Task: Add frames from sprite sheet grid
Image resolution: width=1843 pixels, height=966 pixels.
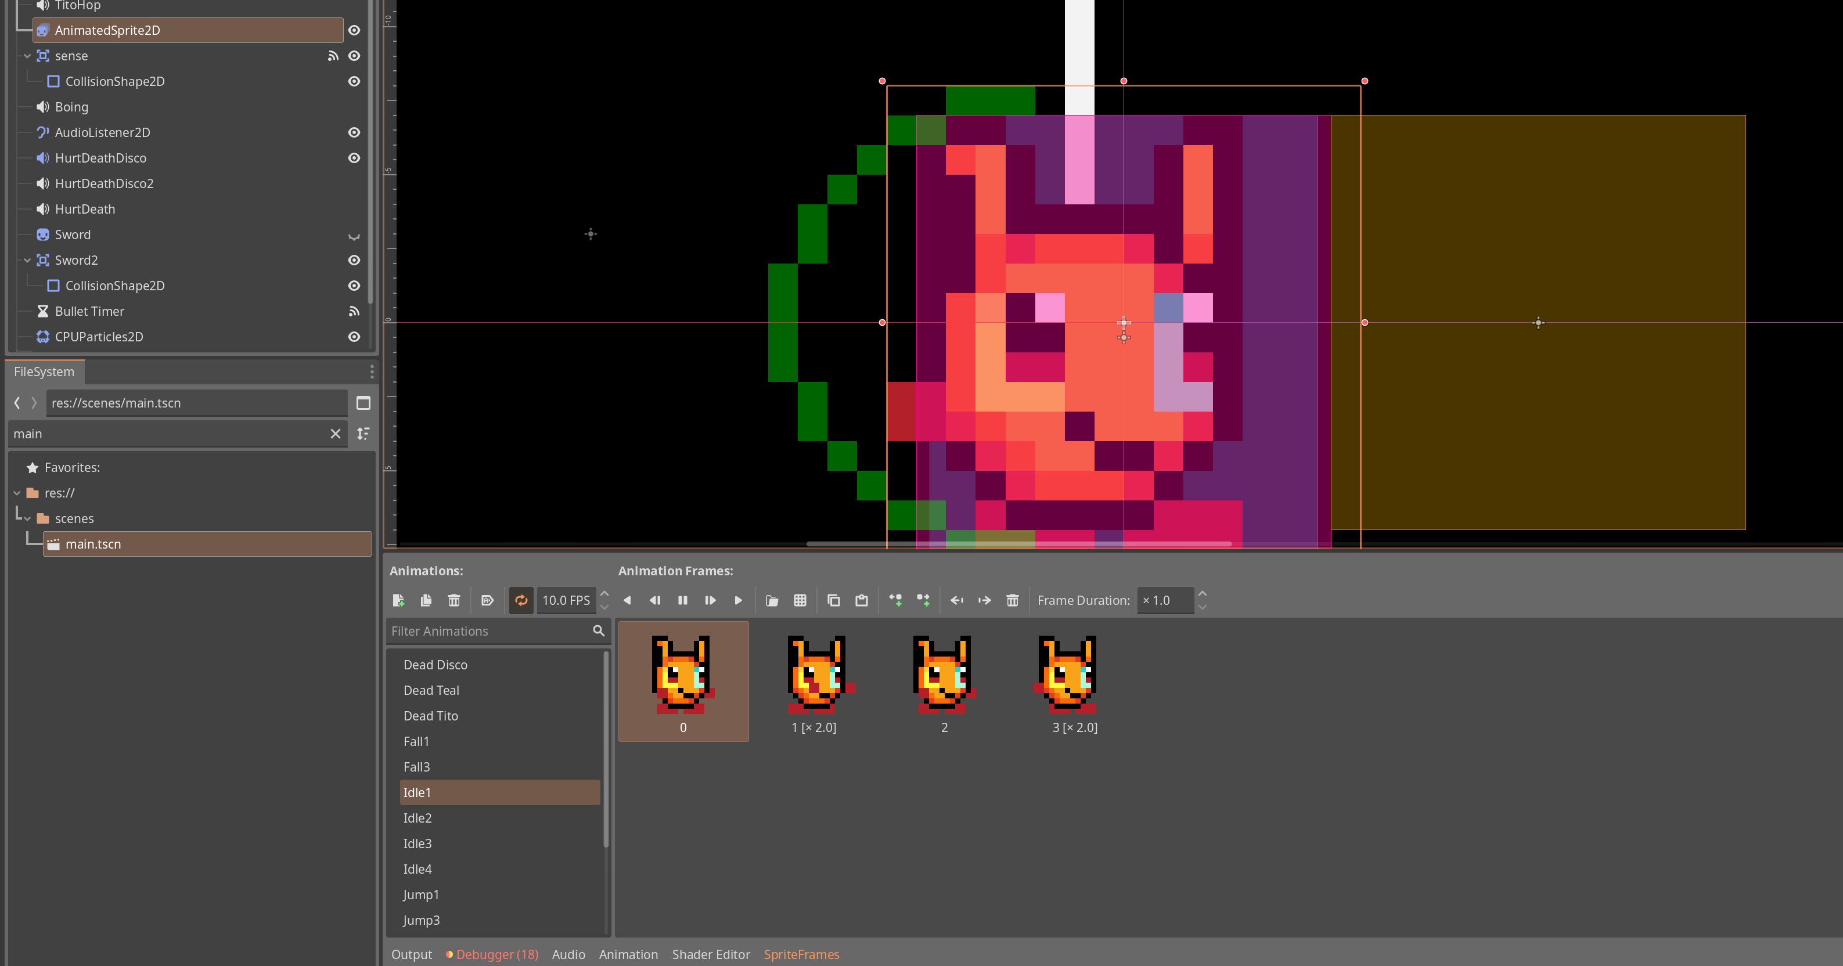Action: 800,600
